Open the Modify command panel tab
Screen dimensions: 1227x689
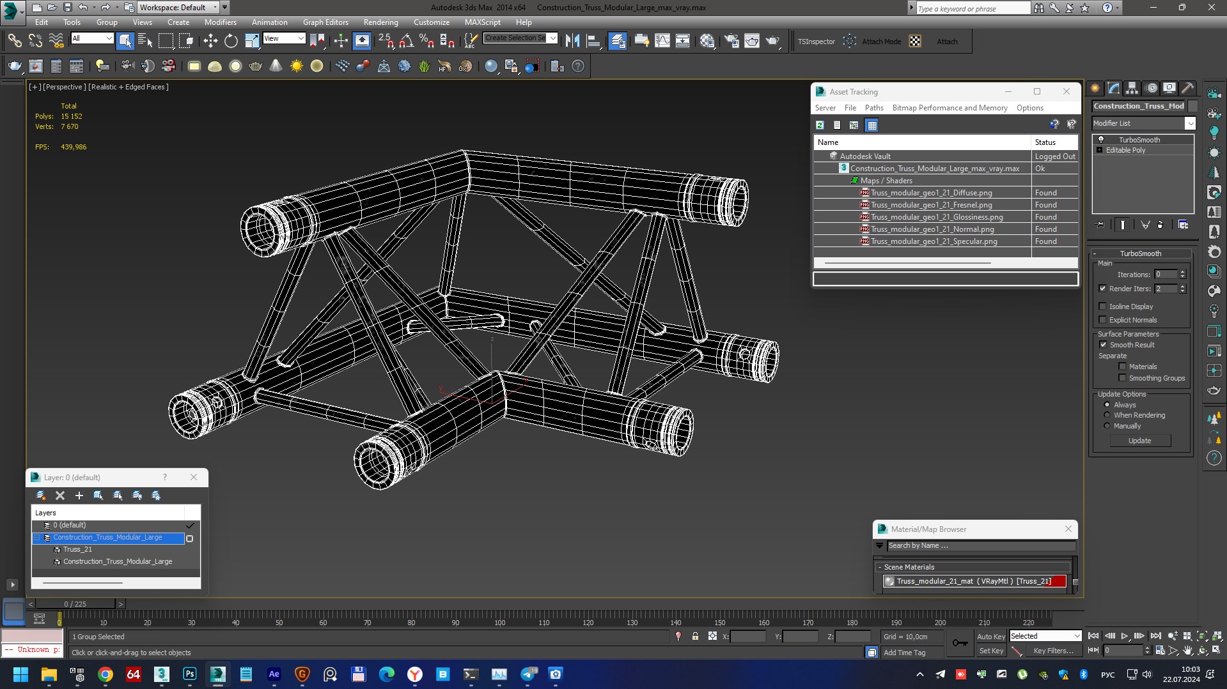[1114, 88]
